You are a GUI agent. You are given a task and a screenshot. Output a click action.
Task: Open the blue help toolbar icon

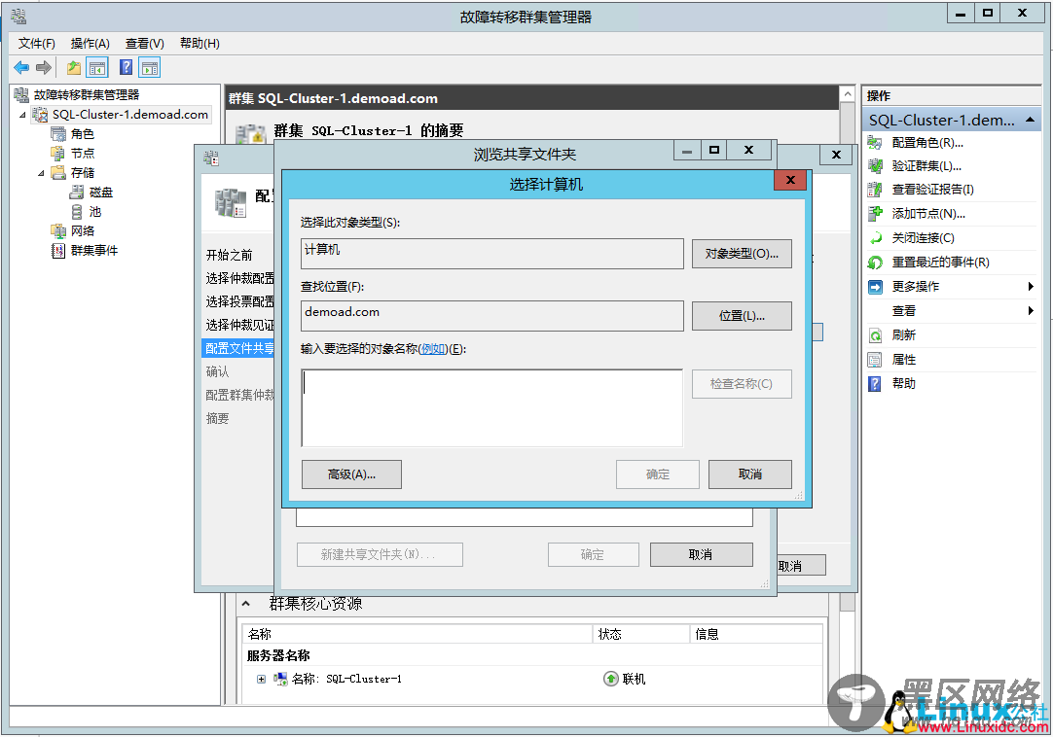tap(126, 68)
